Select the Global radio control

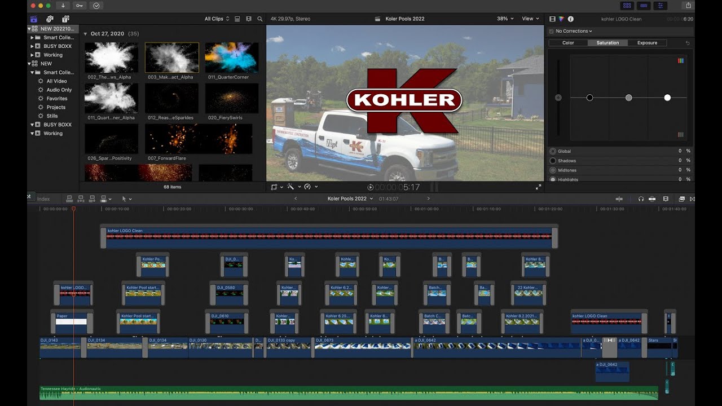553,151
